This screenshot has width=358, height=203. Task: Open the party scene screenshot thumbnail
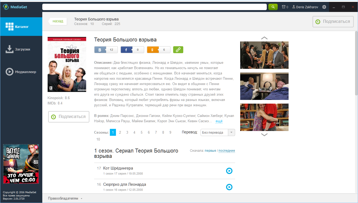(264, 55)
